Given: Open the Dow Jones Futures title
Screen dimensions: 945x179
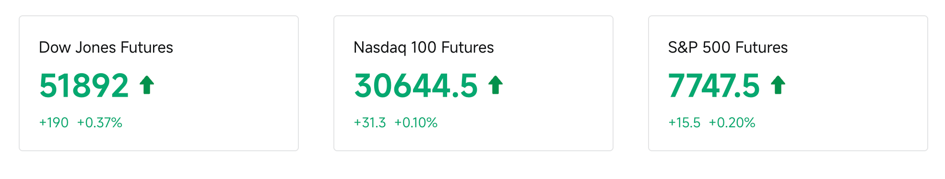Looking at the screenshot, I should pos(106,47).
